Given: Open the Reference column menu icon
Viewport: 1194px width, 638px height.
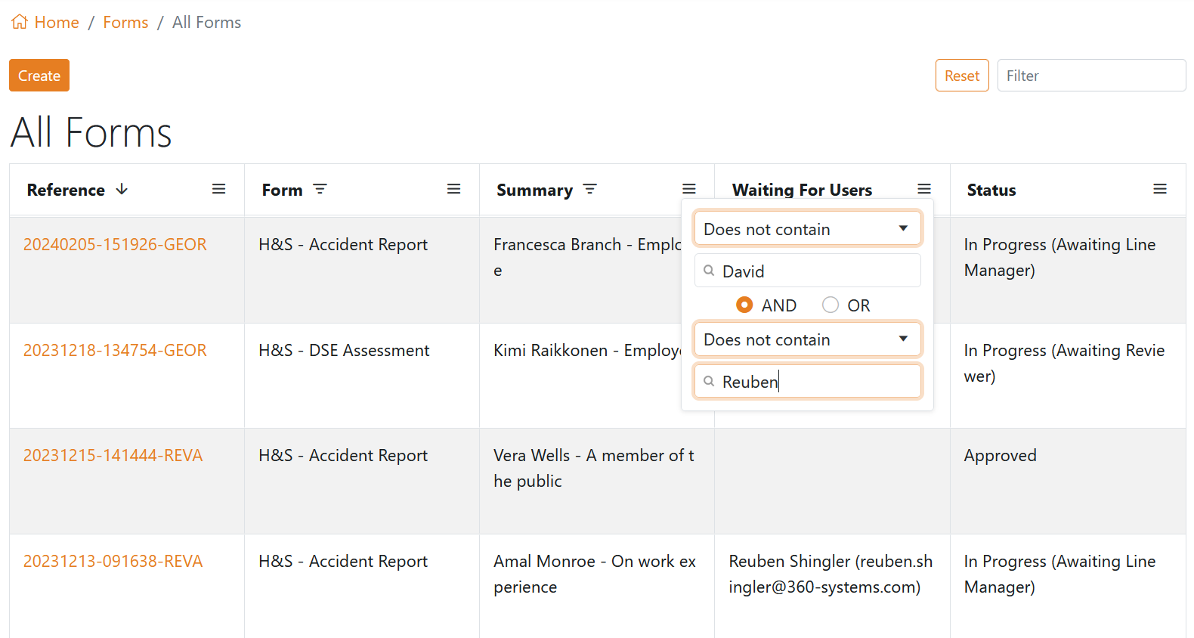Looking at the screenshot, I should click(218, 189).
